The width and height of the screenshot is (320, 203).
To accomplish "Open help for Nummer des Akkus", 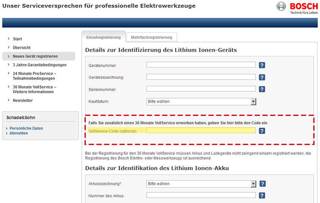I will 262,195.
